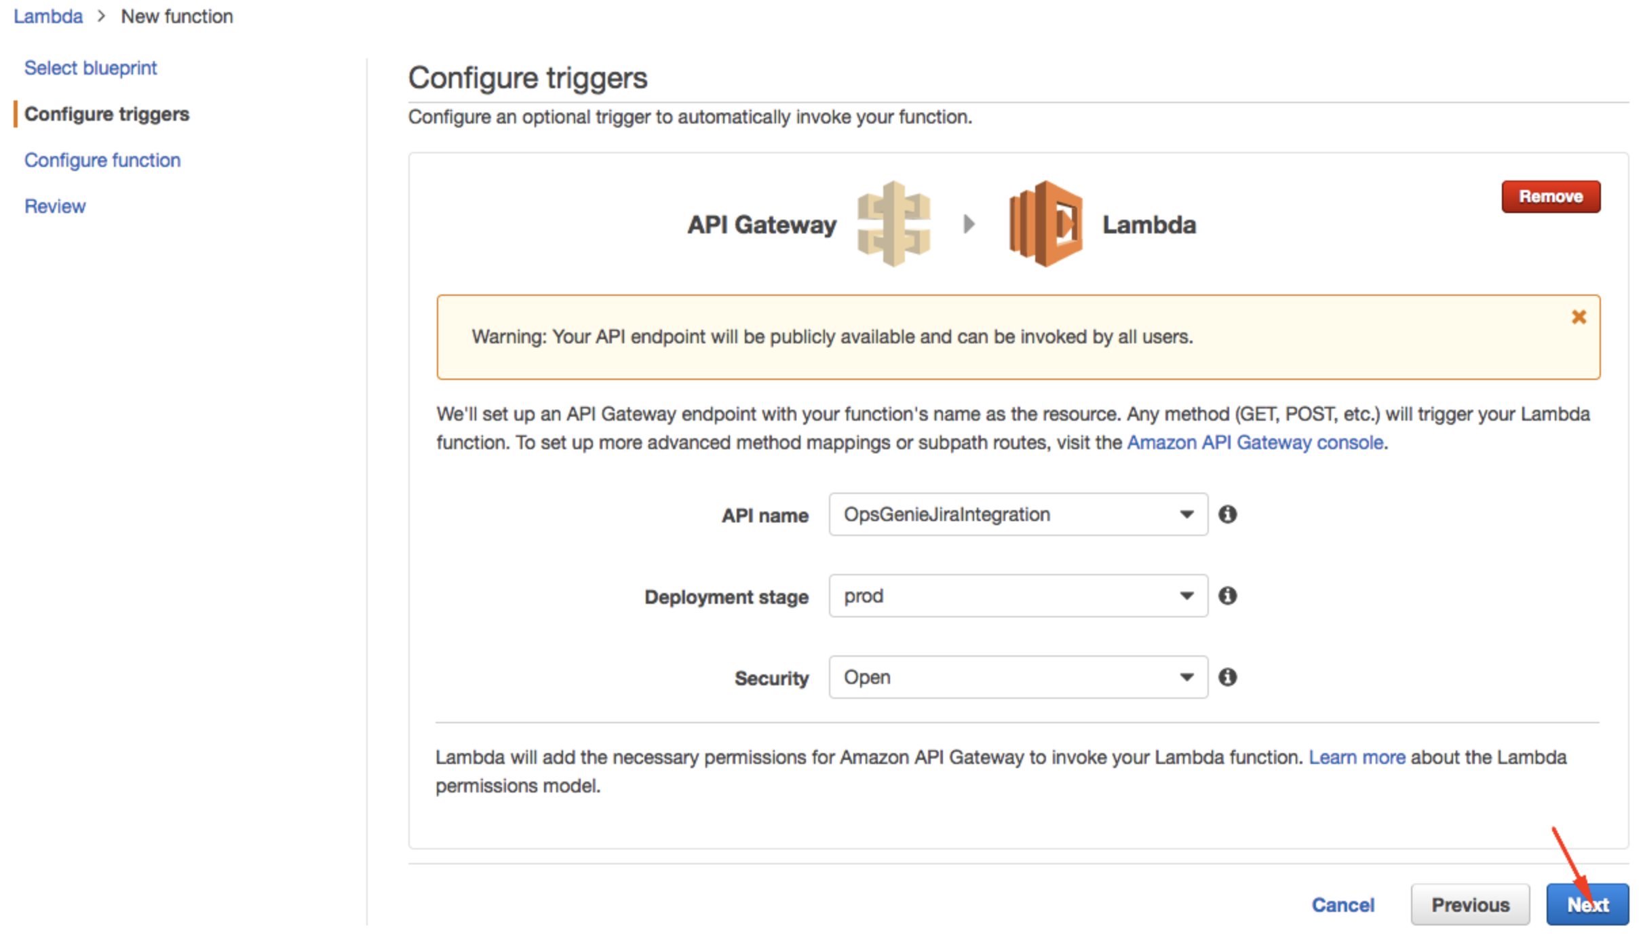Select the Configure triggers step
Viewport: 1643px width, 939px height.
[x=107, y=114]
